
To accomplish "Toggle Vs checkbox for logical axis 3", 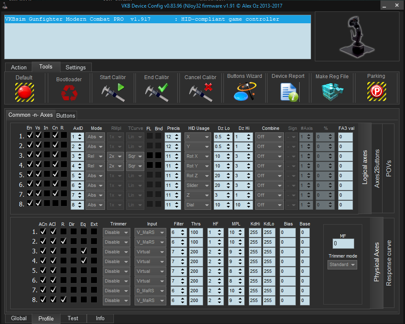I will (39, 154).
